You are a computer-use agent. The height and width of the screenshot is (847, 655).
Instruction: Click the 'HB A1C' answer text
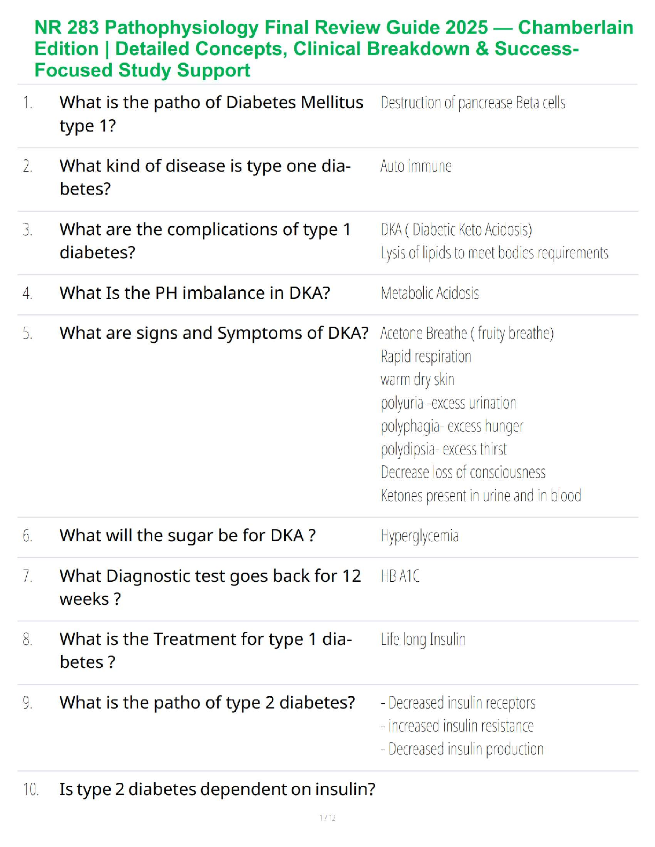(x=400, y=576)
